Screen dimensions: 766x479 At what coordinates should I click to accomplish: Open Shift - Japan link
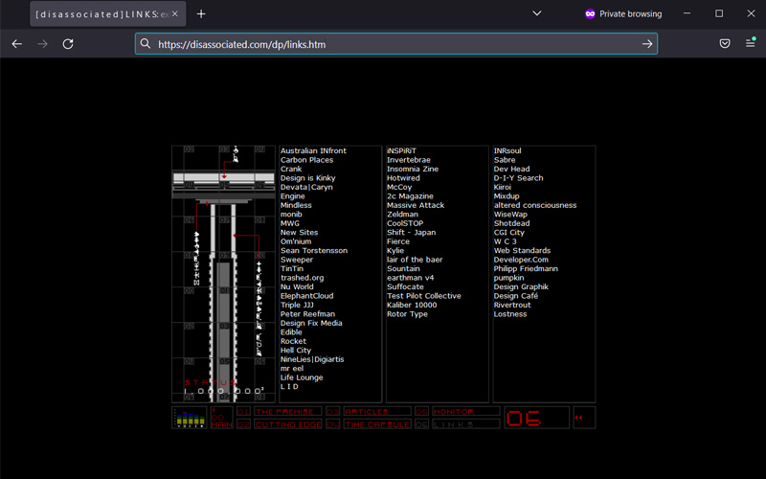click(x=412, y=233)
